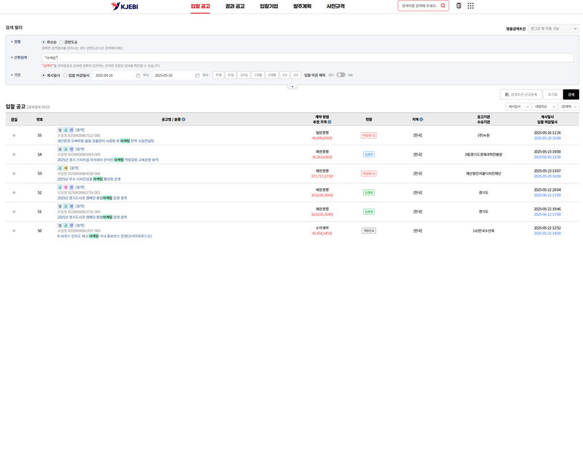This screenshot has height=465, width=583.
Task: Go to 결과 공고 tab
Action: click(235, 6)
